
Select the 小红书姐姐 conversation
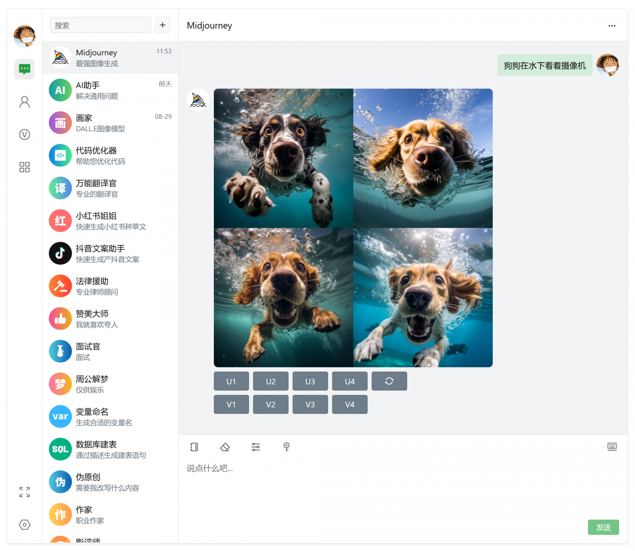coord(110,221)
